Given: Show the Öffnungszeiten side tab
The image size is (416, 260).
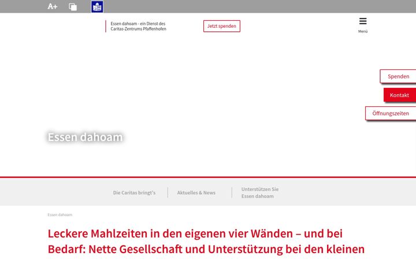Looking at the screenshot, I should (x=391, y=113).
